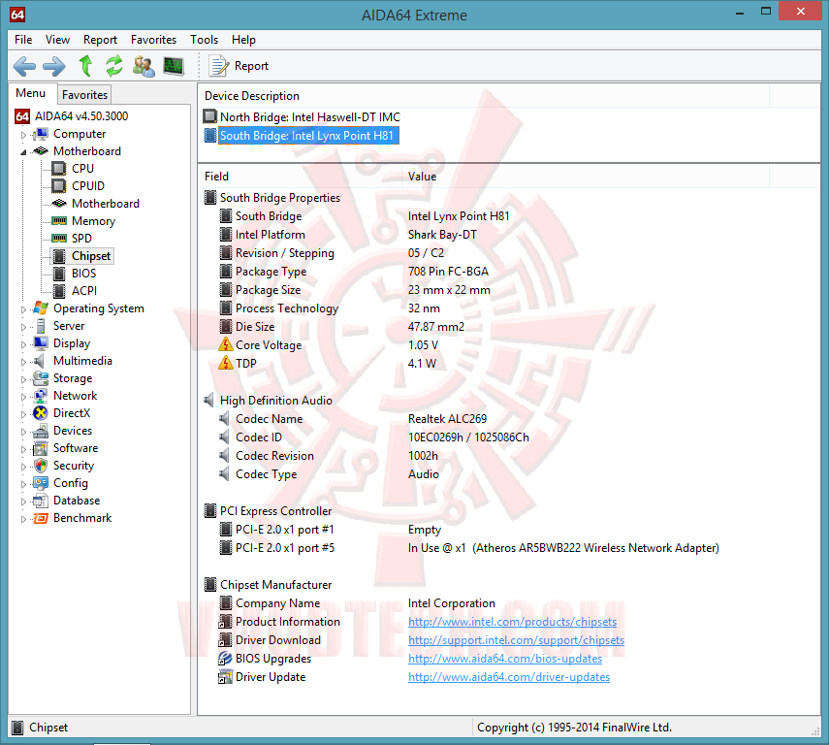829x745 pixels.
Task: Collapse the Motherboard tree node
Action: 23,152
